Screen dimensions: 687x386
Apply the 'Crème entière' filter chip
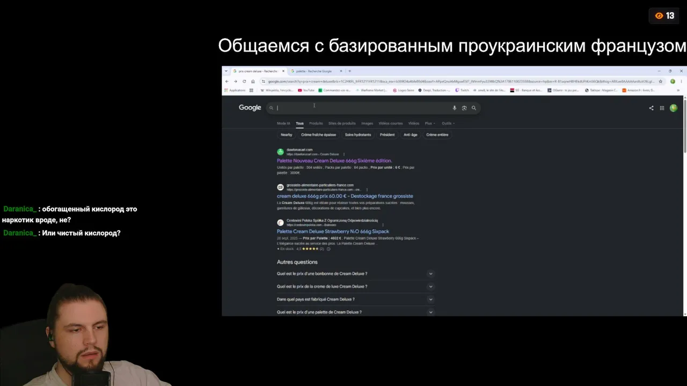(437, 135)
